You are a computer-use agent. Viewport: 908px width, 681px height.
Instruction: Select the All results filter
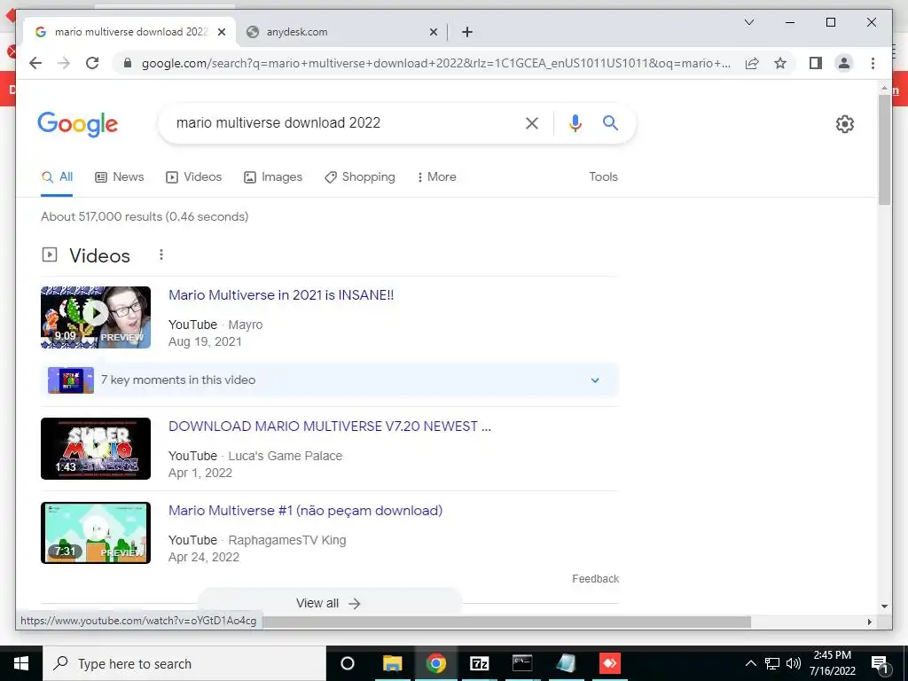pyautogui.click(x=57, y=177)
